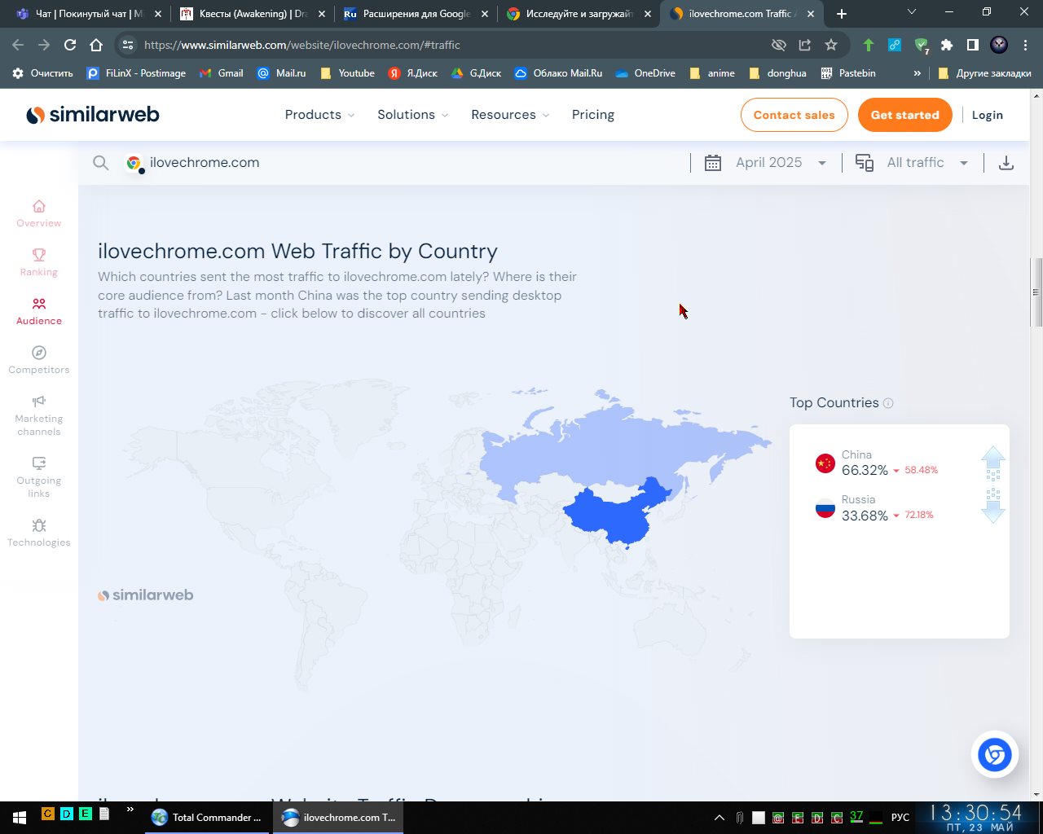Open the Competitors sidebar section

click(x=38, y=360)
